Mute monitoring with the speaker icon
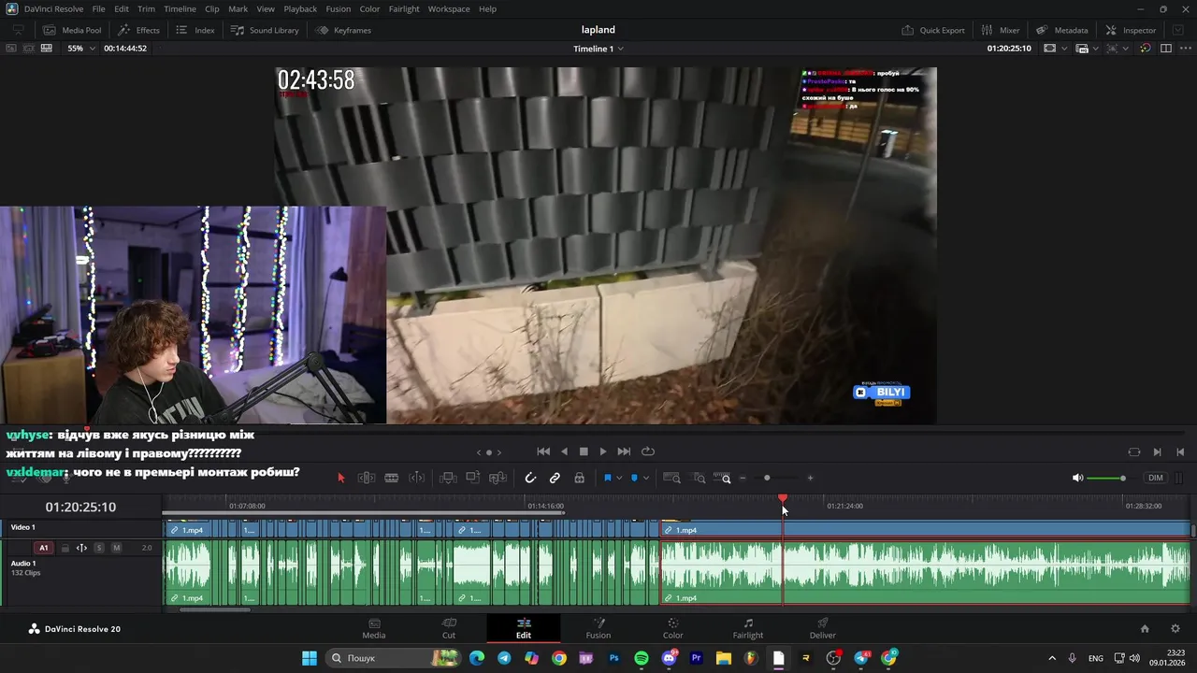Image resolution: width=1197 pixels, height=673 pixels. pyautogui.click(x=1077, y=478)
